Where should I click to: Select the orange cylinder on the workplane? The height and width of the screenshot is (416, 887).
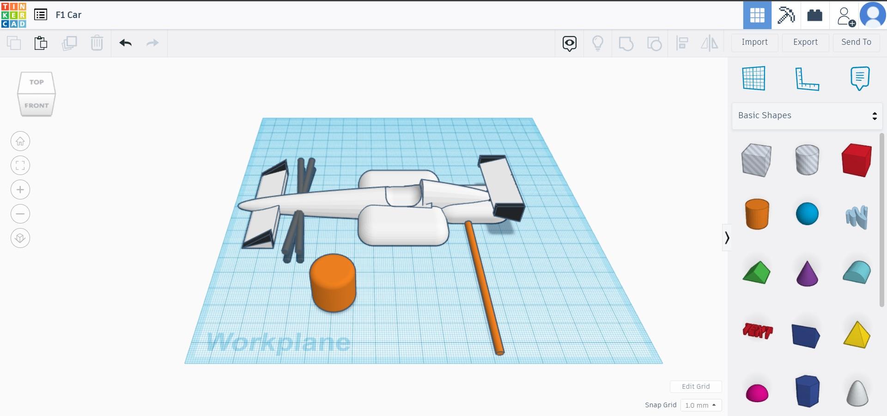click(x=333, y=283)
